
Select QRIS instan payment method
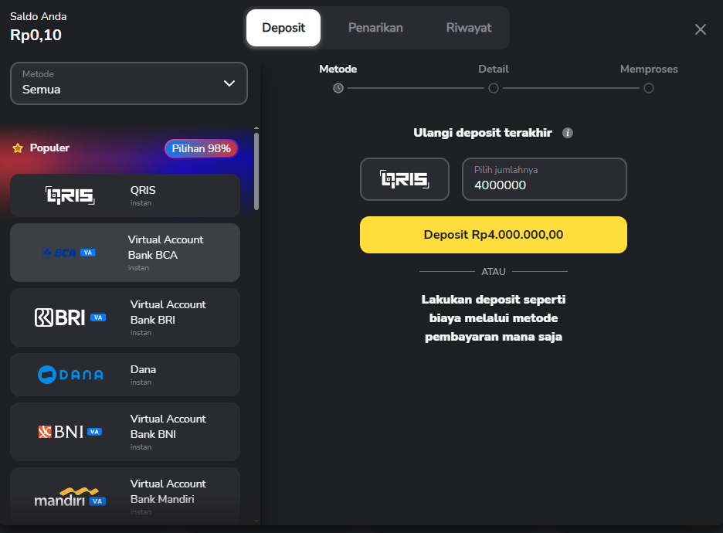(x=125, y=195)
